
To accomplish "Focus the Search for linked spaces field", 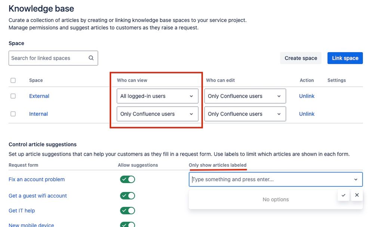I will [53, 58].
